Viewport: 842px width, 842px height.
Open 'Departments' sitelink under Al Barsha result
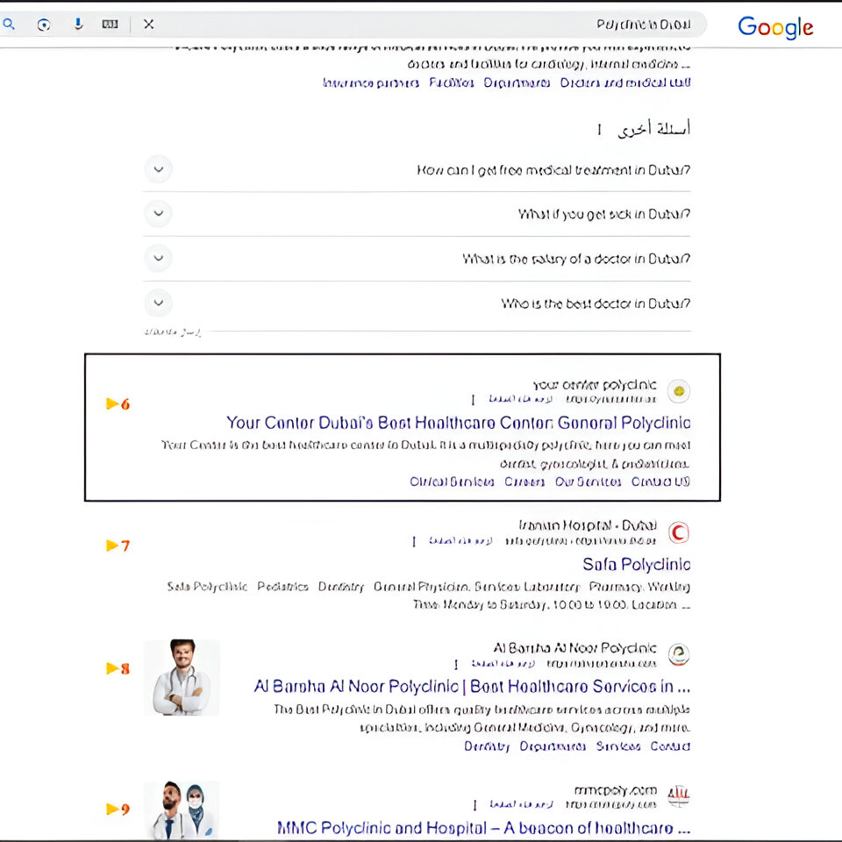[x=553, y=746]
